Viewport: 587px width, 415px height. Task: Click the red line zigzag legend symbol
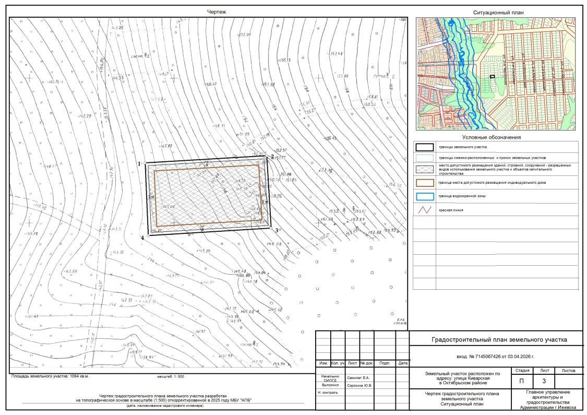(x=425, y=210)
